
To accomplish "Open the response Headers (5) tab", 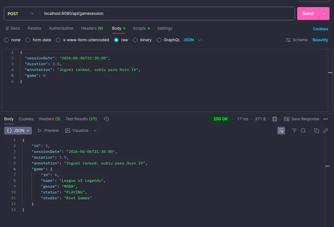I will pyautogui.click(x=50, y=119).
